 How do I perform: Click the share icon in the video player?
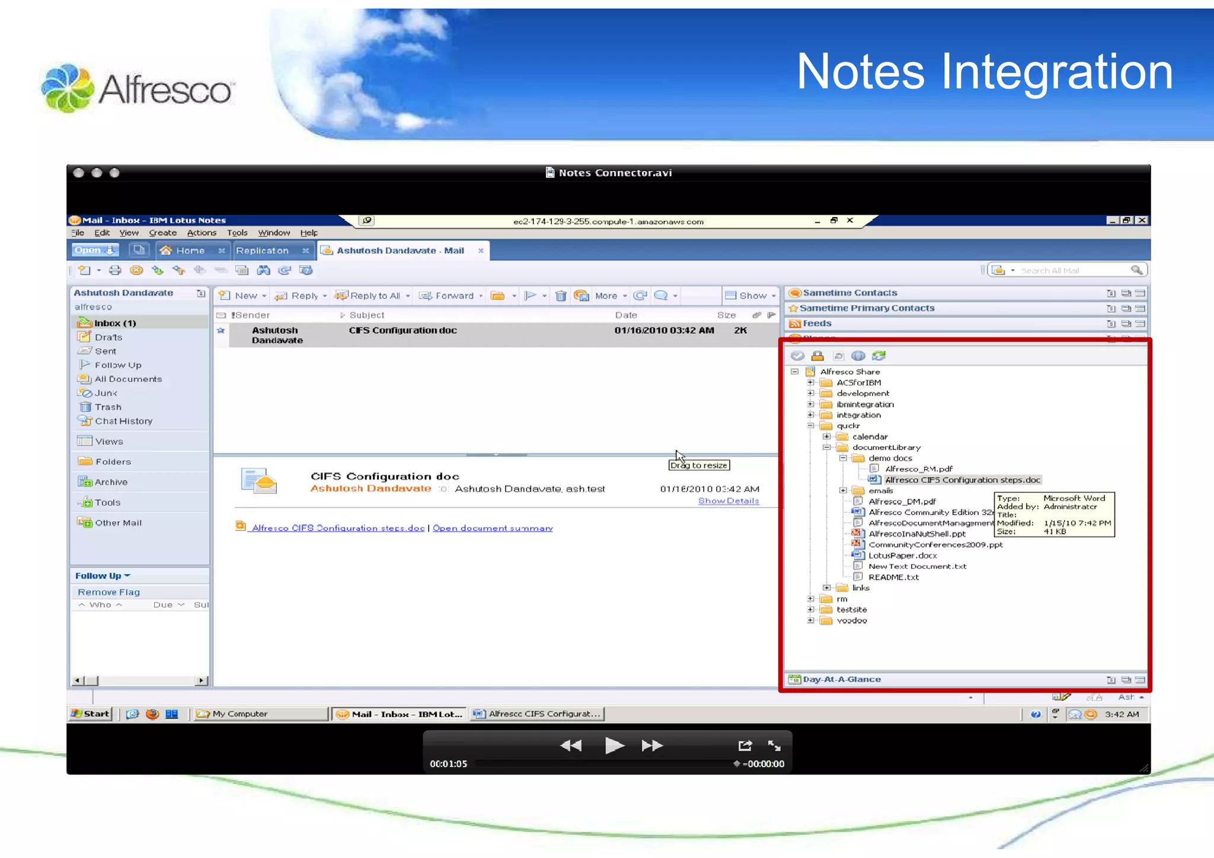tap(745, 745)
